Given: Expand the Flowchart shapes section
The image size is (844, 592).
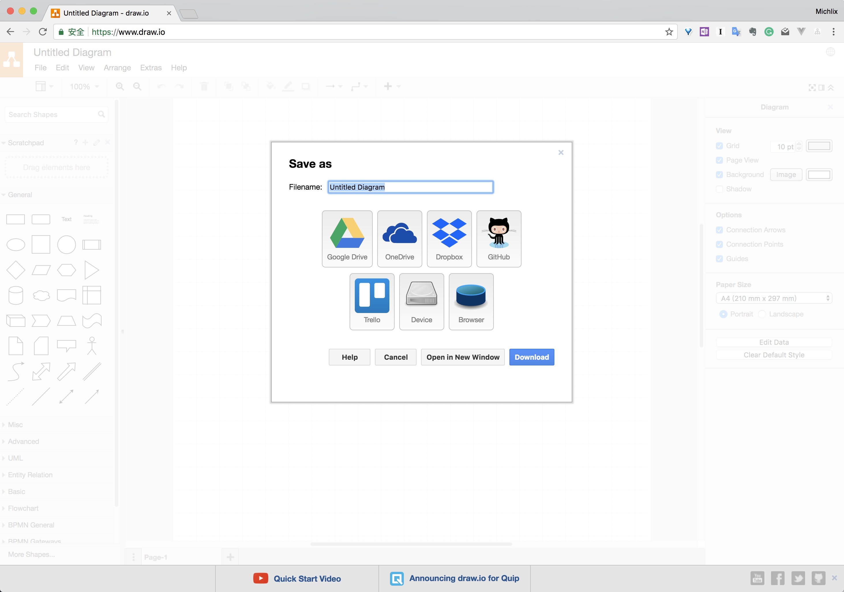Looking at the screenshot, I should [x=23, y=508].
